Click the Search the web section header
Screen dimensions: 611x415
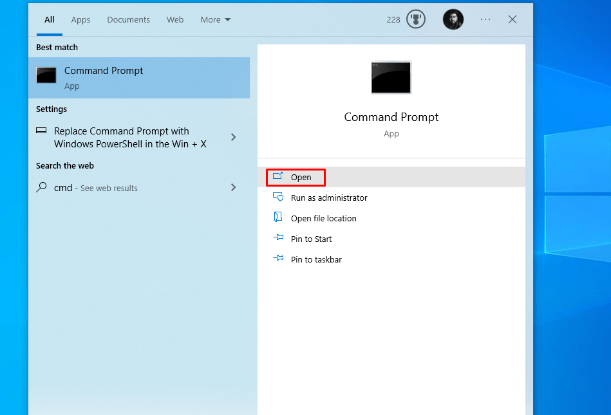click(x=65, y=166)
